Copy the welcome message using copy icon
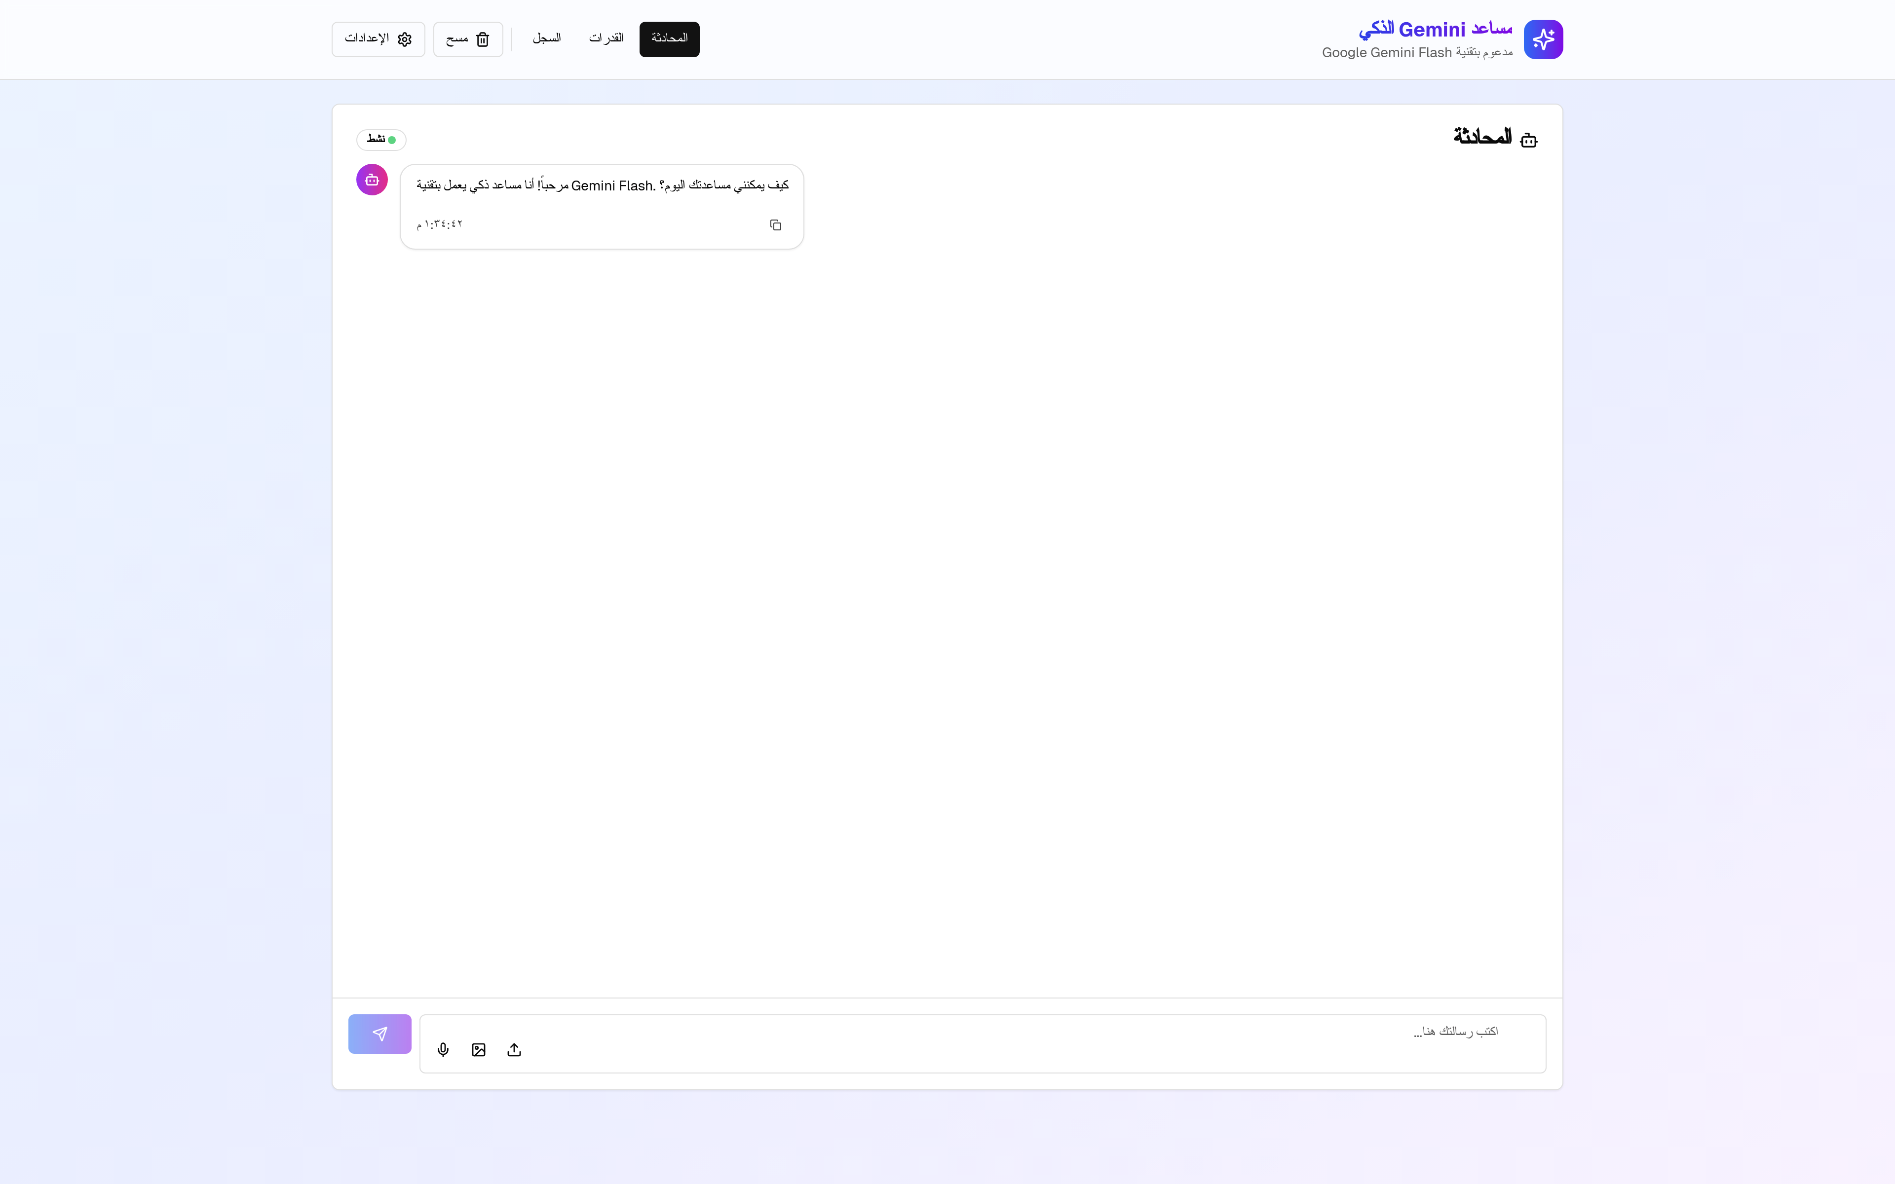This screenshot has width=1895, height=1184. [775, 225]
